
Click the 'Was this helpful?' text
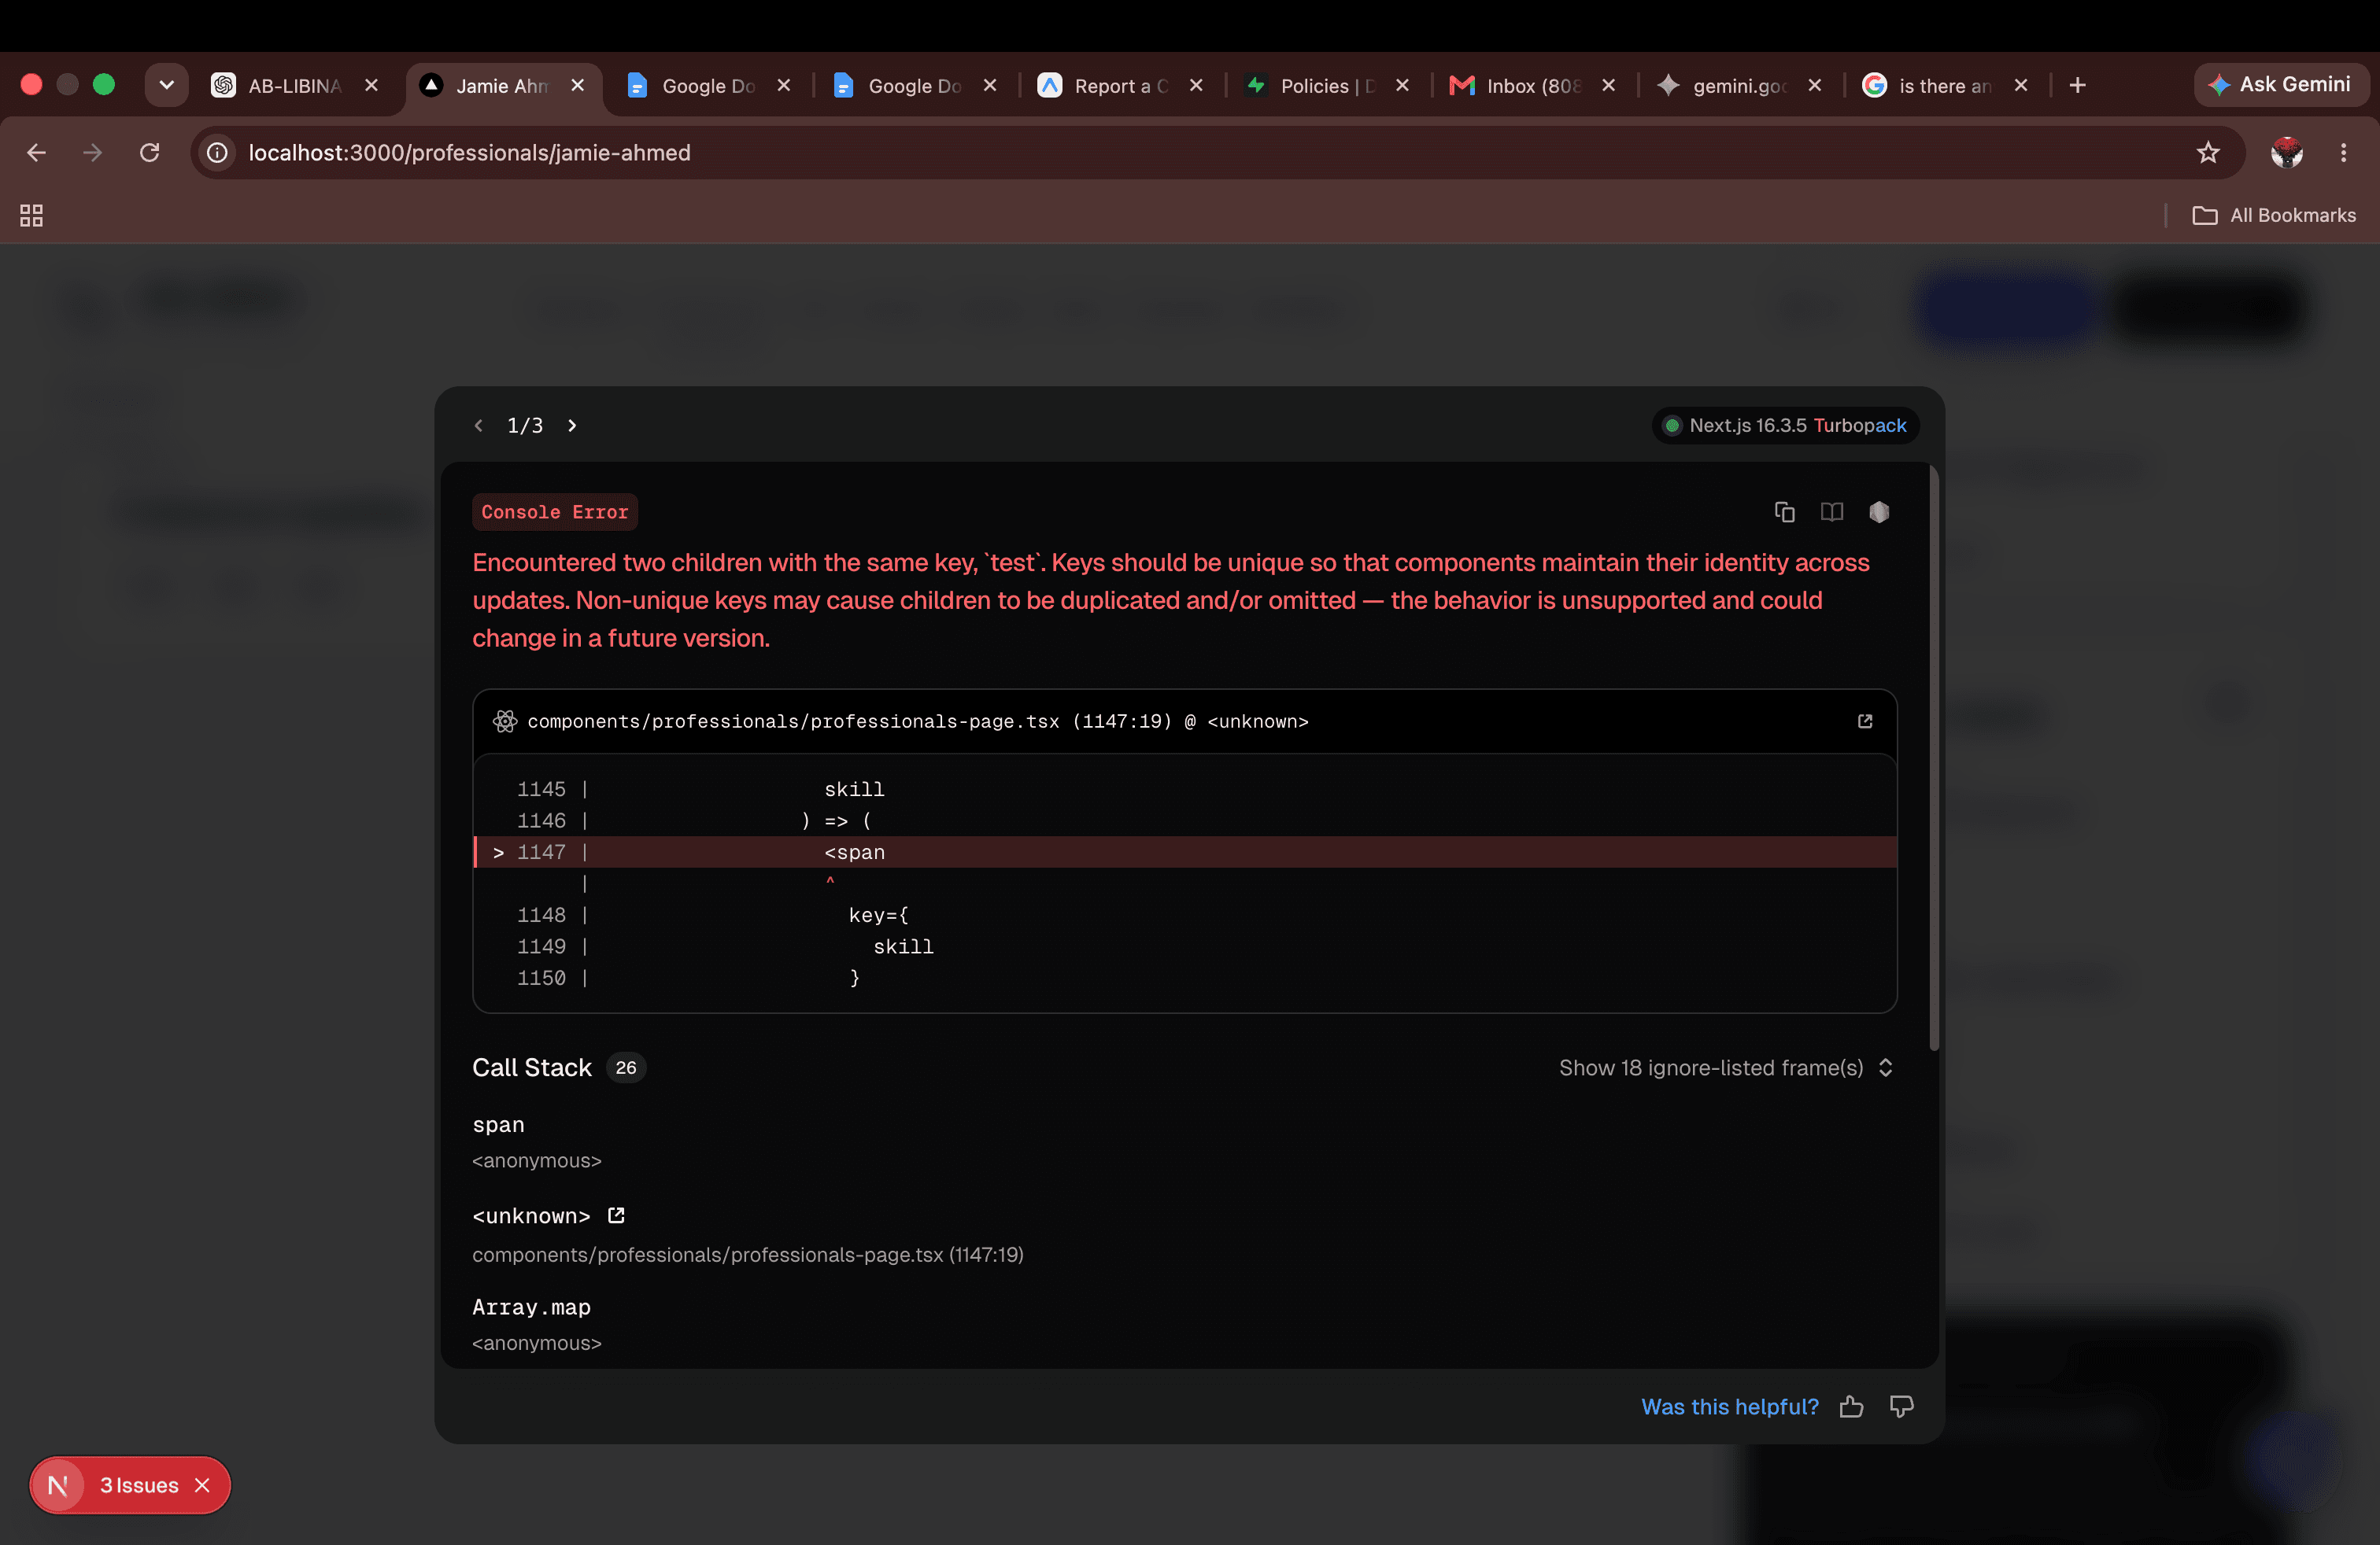[1729, 1407]
